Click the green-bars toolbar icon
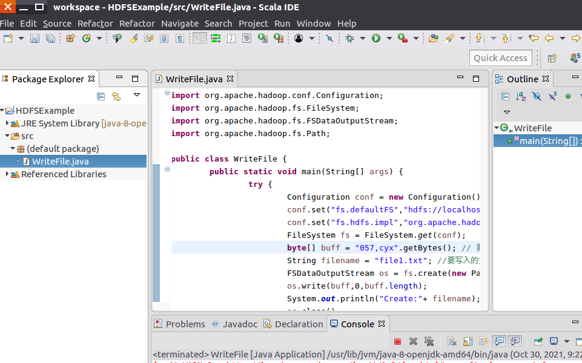Viewport: 582px width, 363px height. (215, 38)
